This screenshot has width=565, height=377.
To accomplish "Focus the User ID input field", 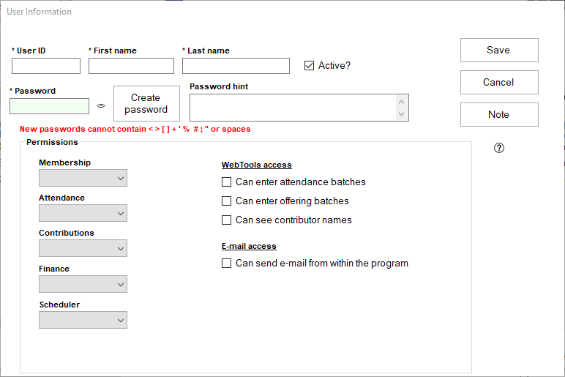I will [46, 66].
